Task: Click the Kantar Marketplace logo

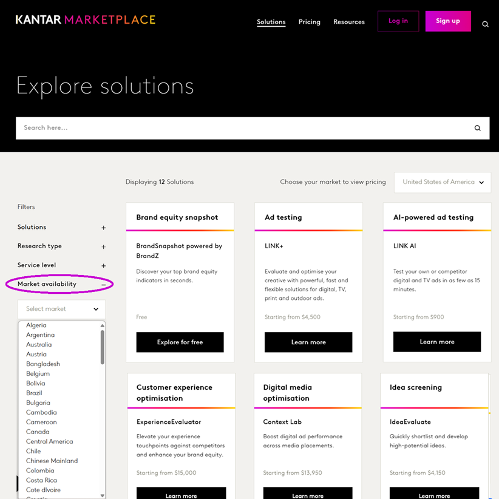Action: 85,20
